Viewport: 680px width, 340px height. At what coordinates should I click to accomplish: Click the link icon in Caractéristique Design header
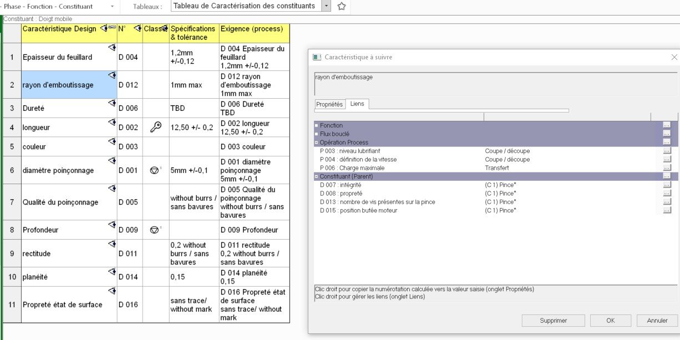pos(112,27)
